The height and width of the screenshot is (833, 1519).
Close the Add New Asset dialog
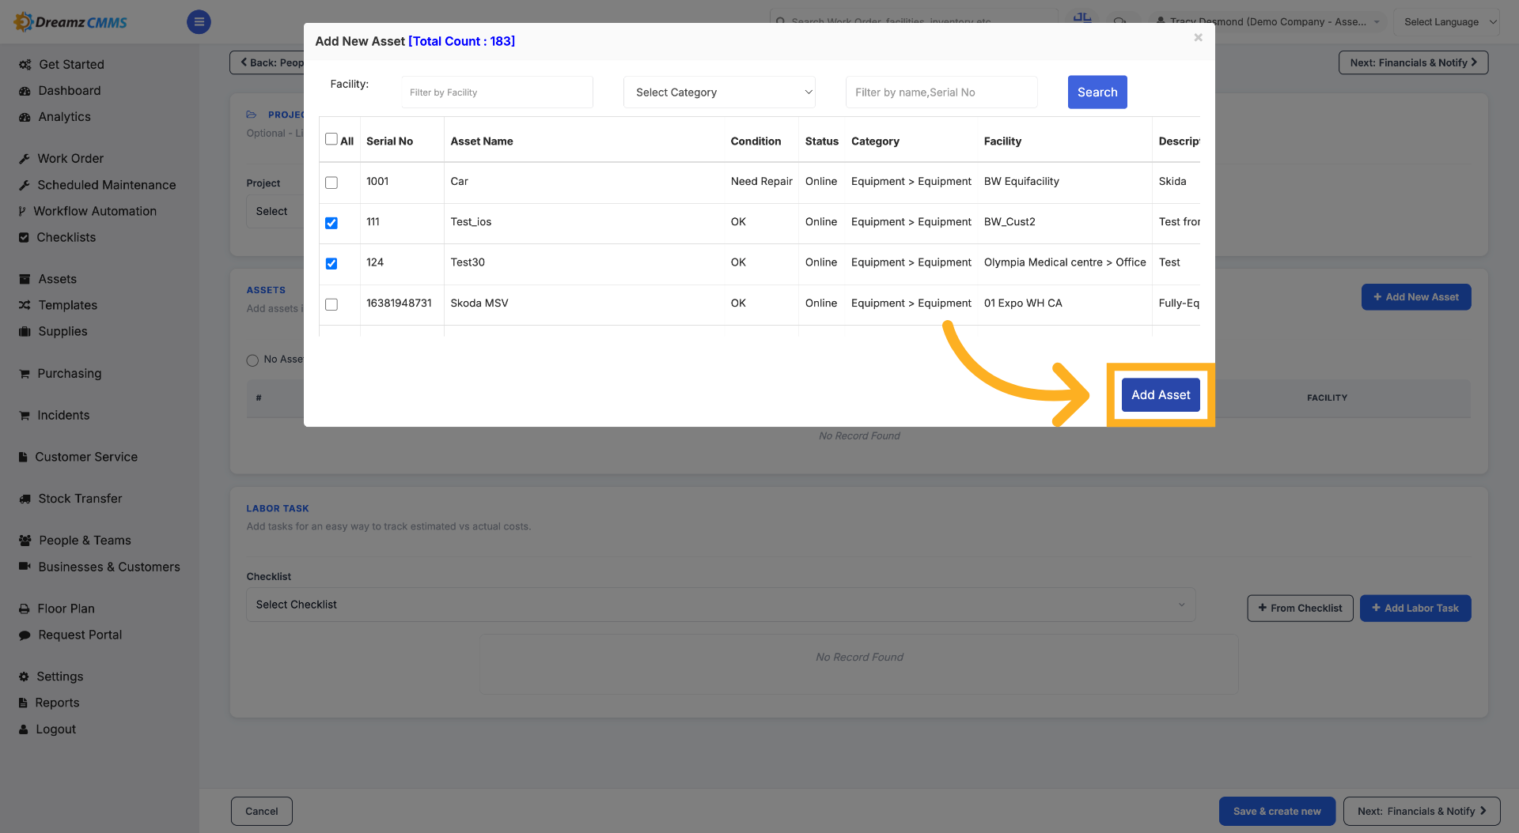tap(1198, 37)
